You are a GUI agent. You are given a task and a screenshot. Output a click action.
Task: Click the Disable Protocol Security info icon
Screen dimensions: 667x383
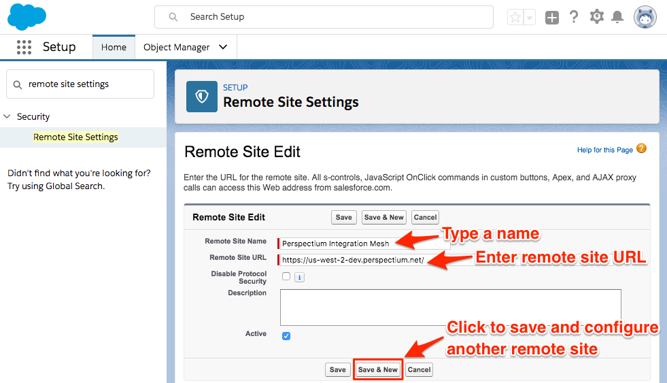pos(299,277)
